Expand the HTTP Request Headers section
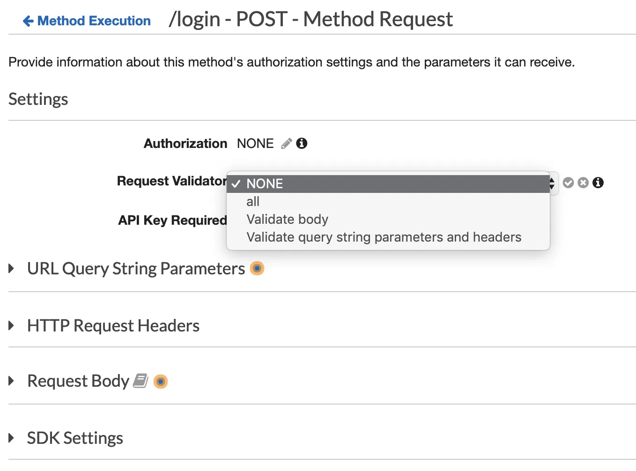 pos(12,326)
